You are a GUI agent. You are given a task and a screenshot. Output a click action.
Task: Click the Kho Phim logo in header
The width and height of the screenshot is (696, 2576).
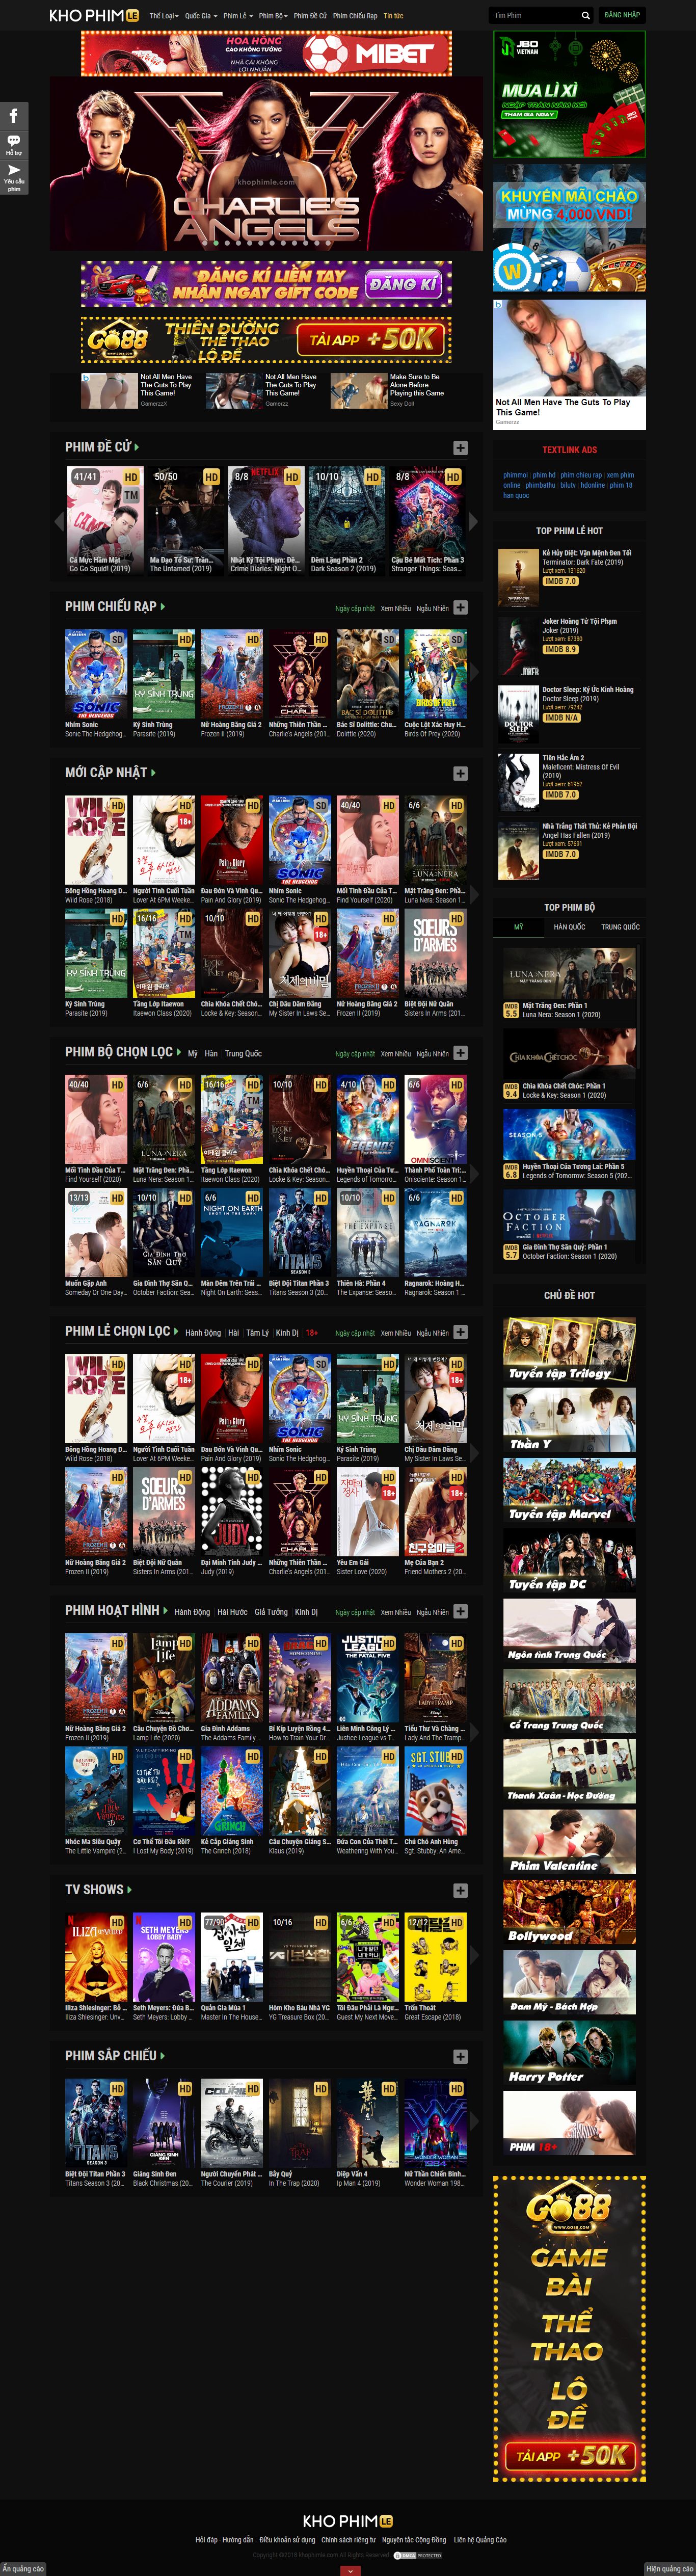(x=94, y=16)
